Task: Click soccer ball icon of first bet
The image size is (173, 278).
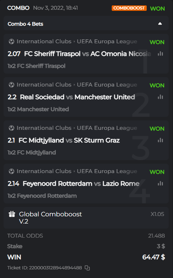Action: click(x=12, y=41)
